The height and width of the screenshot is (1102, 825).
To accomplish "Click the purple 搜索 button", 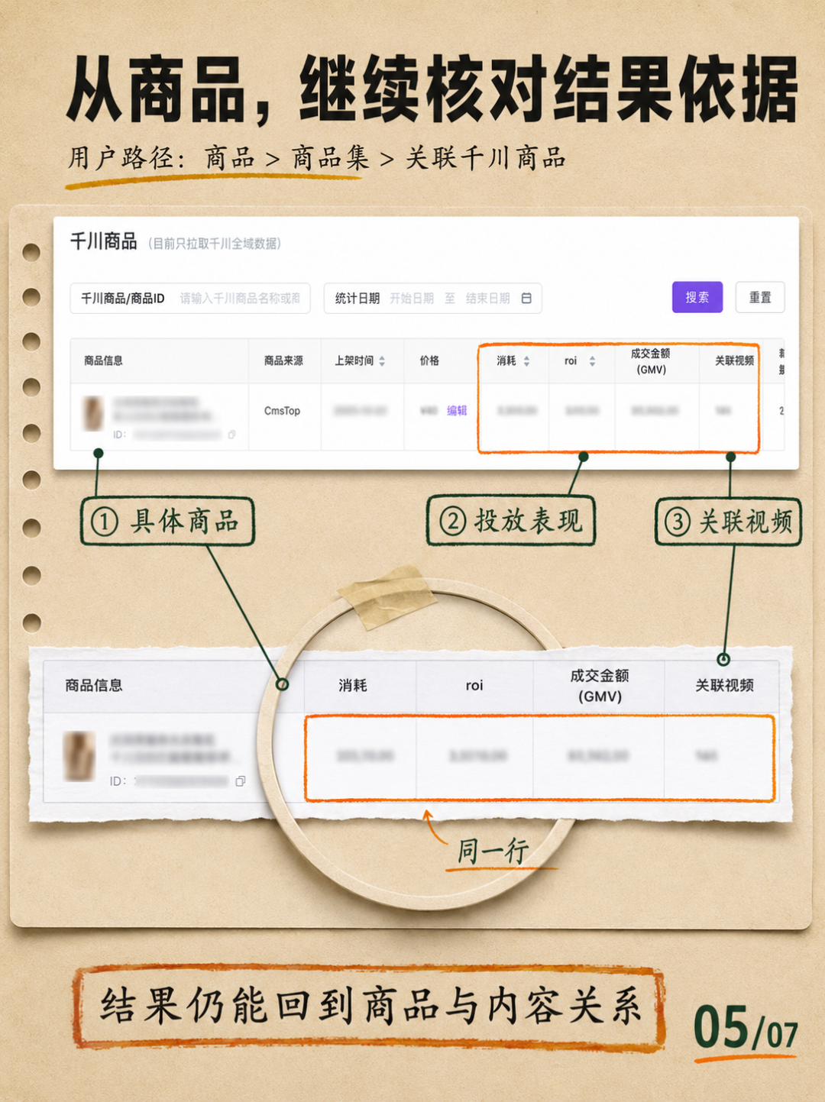I will (x=697, y=297).
